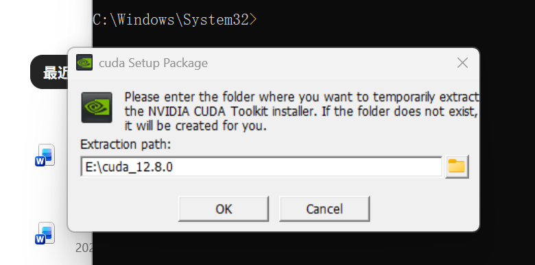Abort the extraction via Cancel button

(324, 209)
